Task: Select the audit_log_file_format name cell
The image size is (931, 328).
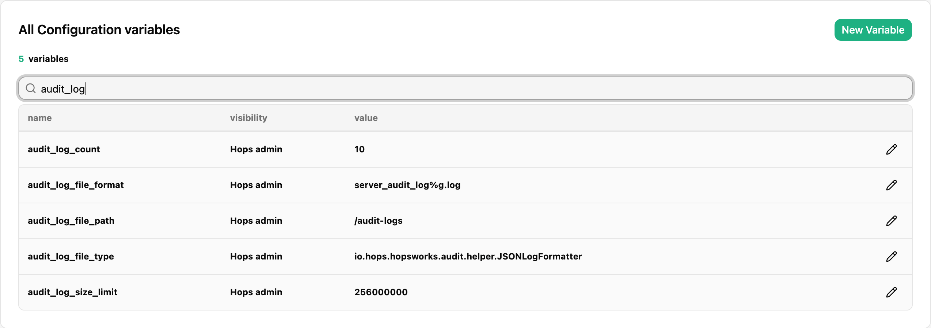Action: [76, 185]
